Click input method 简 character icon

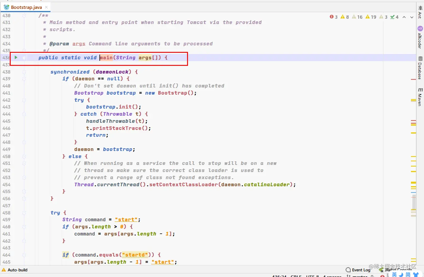pos(408,275)
